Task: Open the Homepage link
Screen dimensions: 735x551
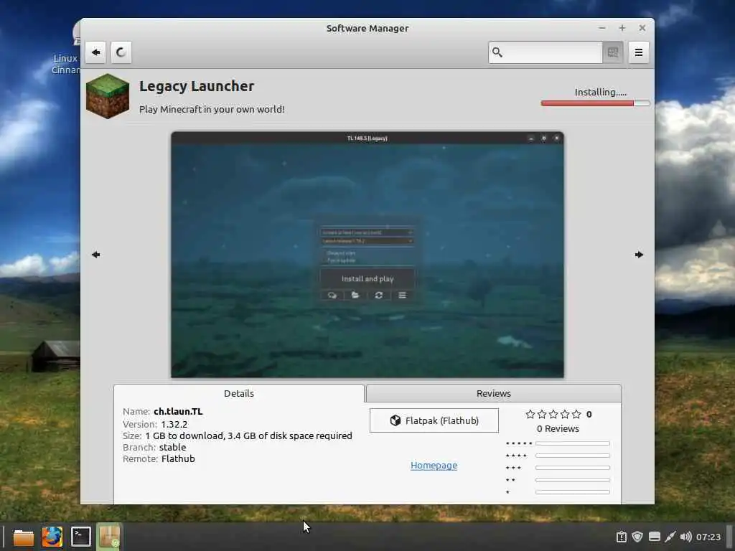Action: pyautogui.click(x=434, y=465)
